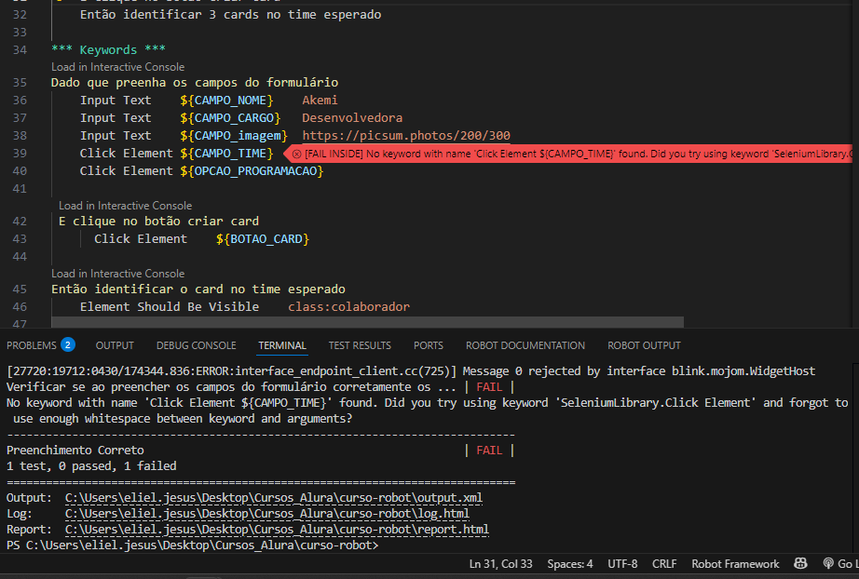The image size is (859, 579).
Task: Click 'Element Should Be Visible' on line 46
Action: point(170,307)
